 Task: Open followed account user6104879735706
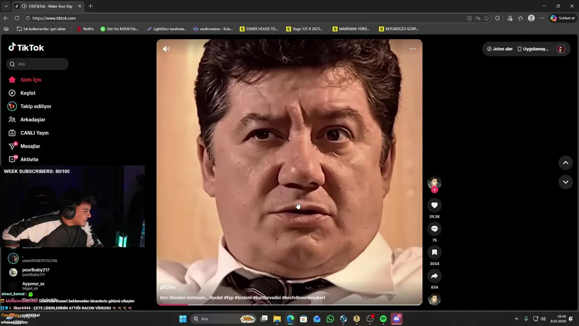pyautogui.click(x=33, y=259)
